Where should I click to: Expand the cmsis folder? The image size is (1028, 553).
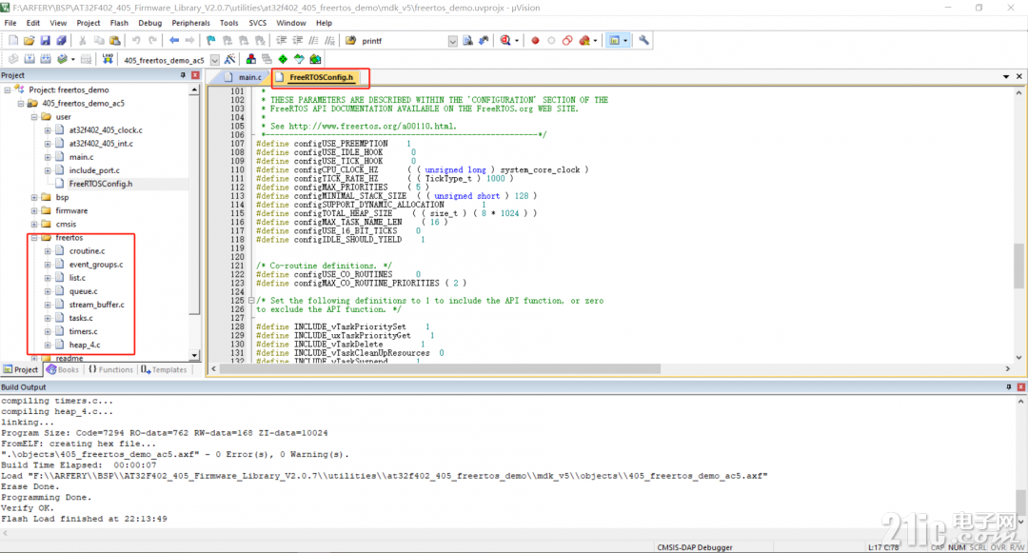pos(34,224)
